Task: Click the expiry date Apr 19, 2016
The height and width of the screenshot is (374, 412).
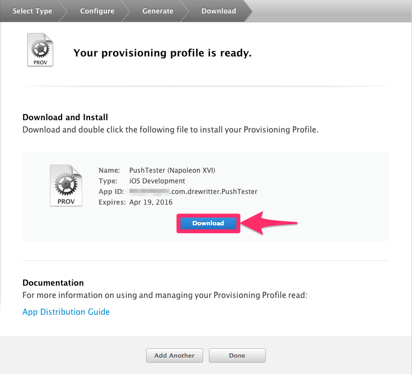Action: (151, 202)
